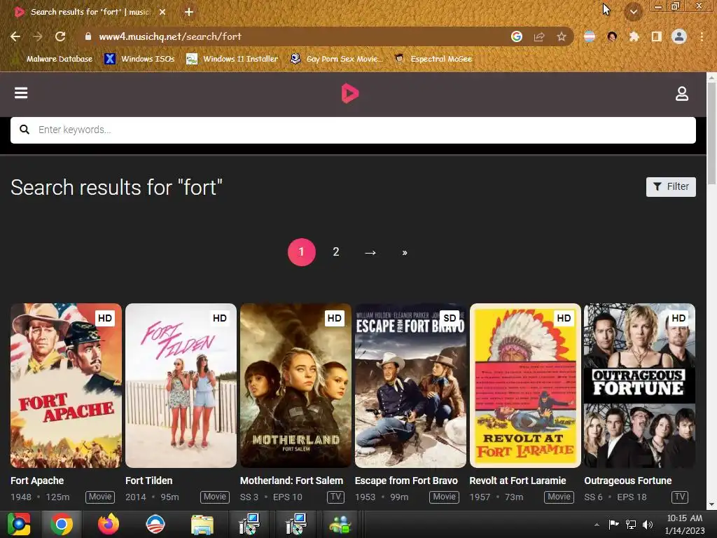Image resolution: width=717 pixels, height=538 pixels.
Task: Open the volume speaker tray icon
Action: pyautogui.click(x=648, y=524)
